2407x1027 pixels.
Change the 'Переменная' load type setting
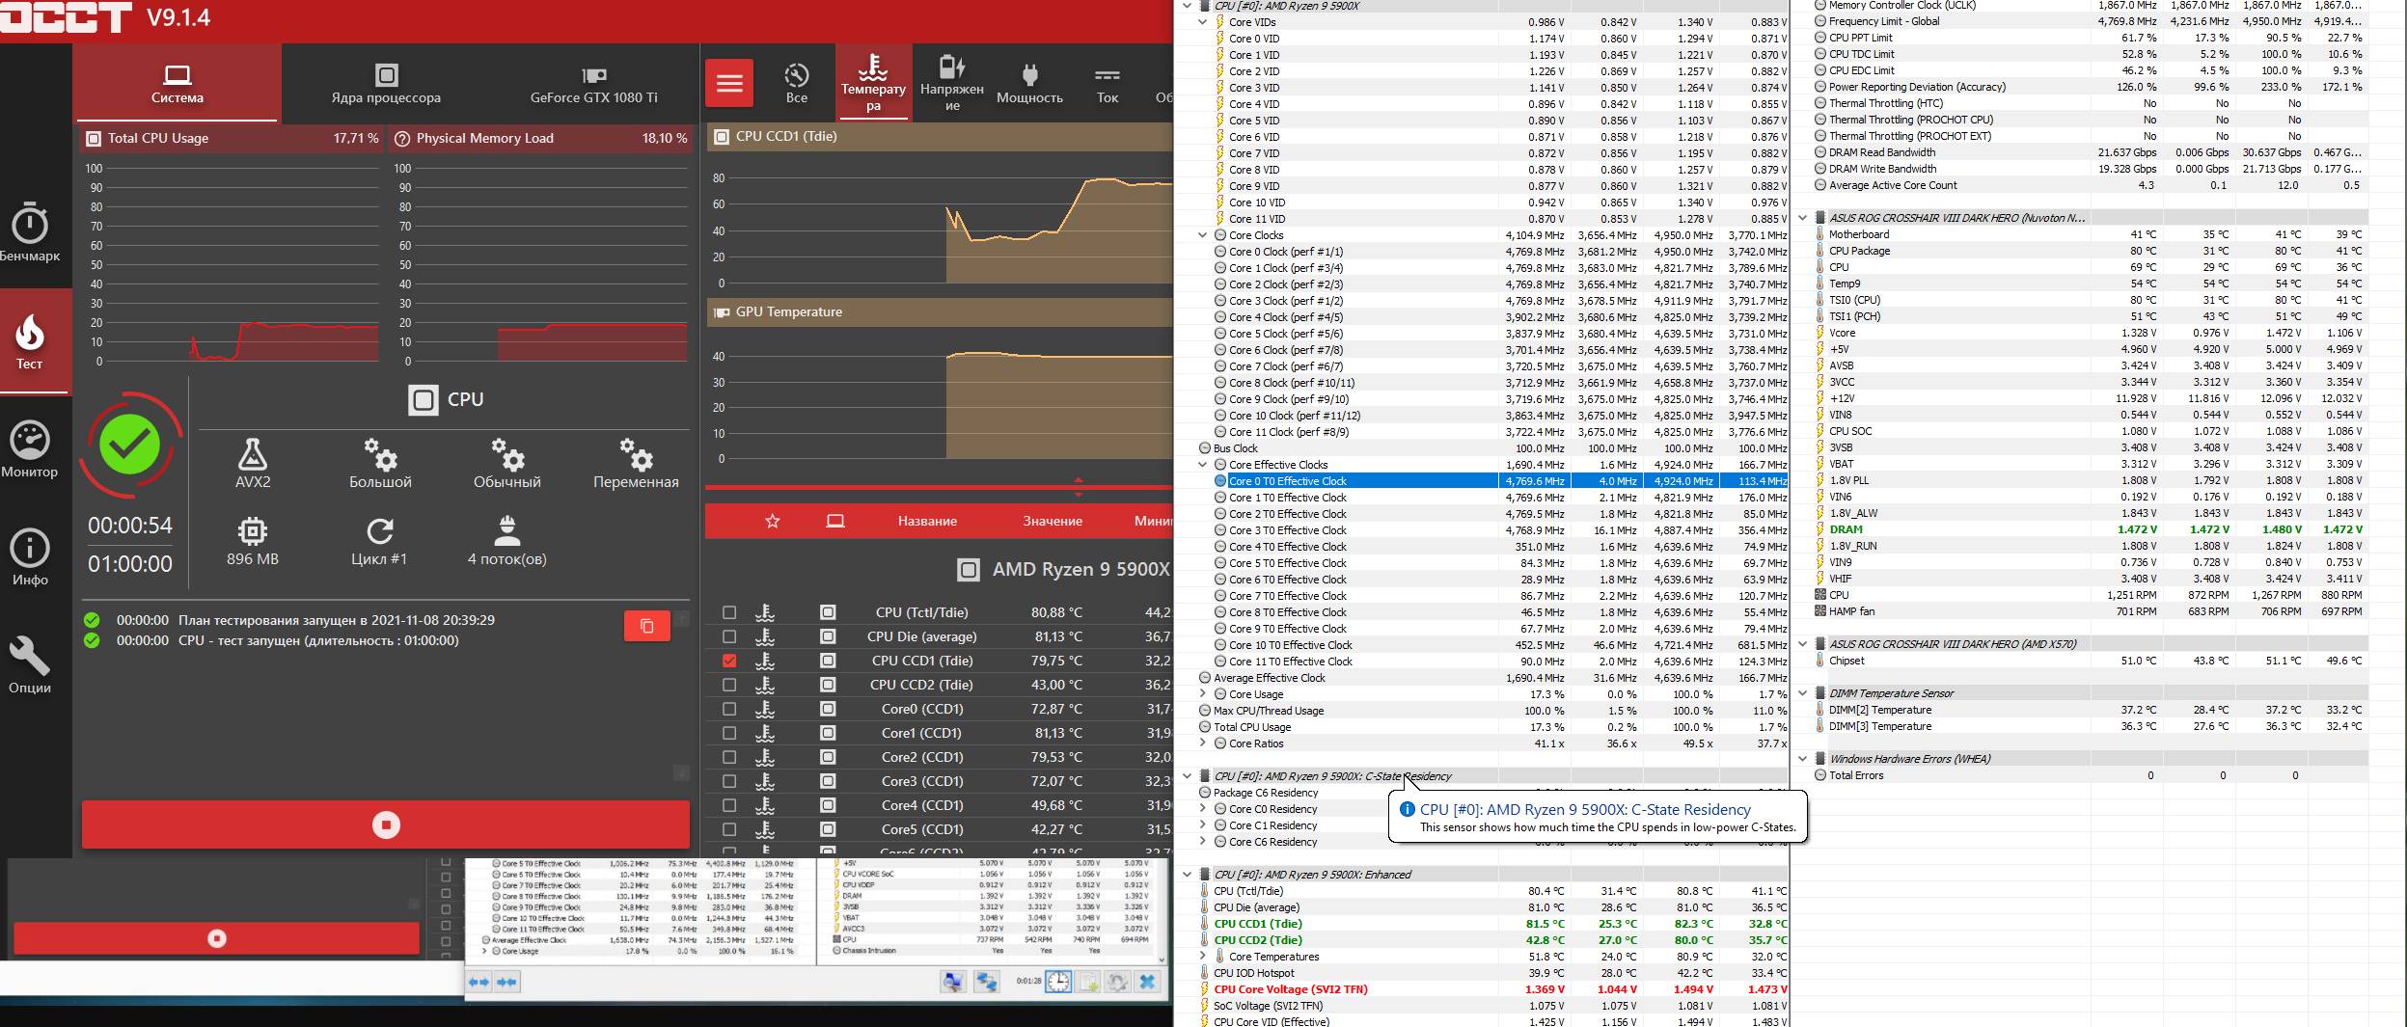click(636, 463)
